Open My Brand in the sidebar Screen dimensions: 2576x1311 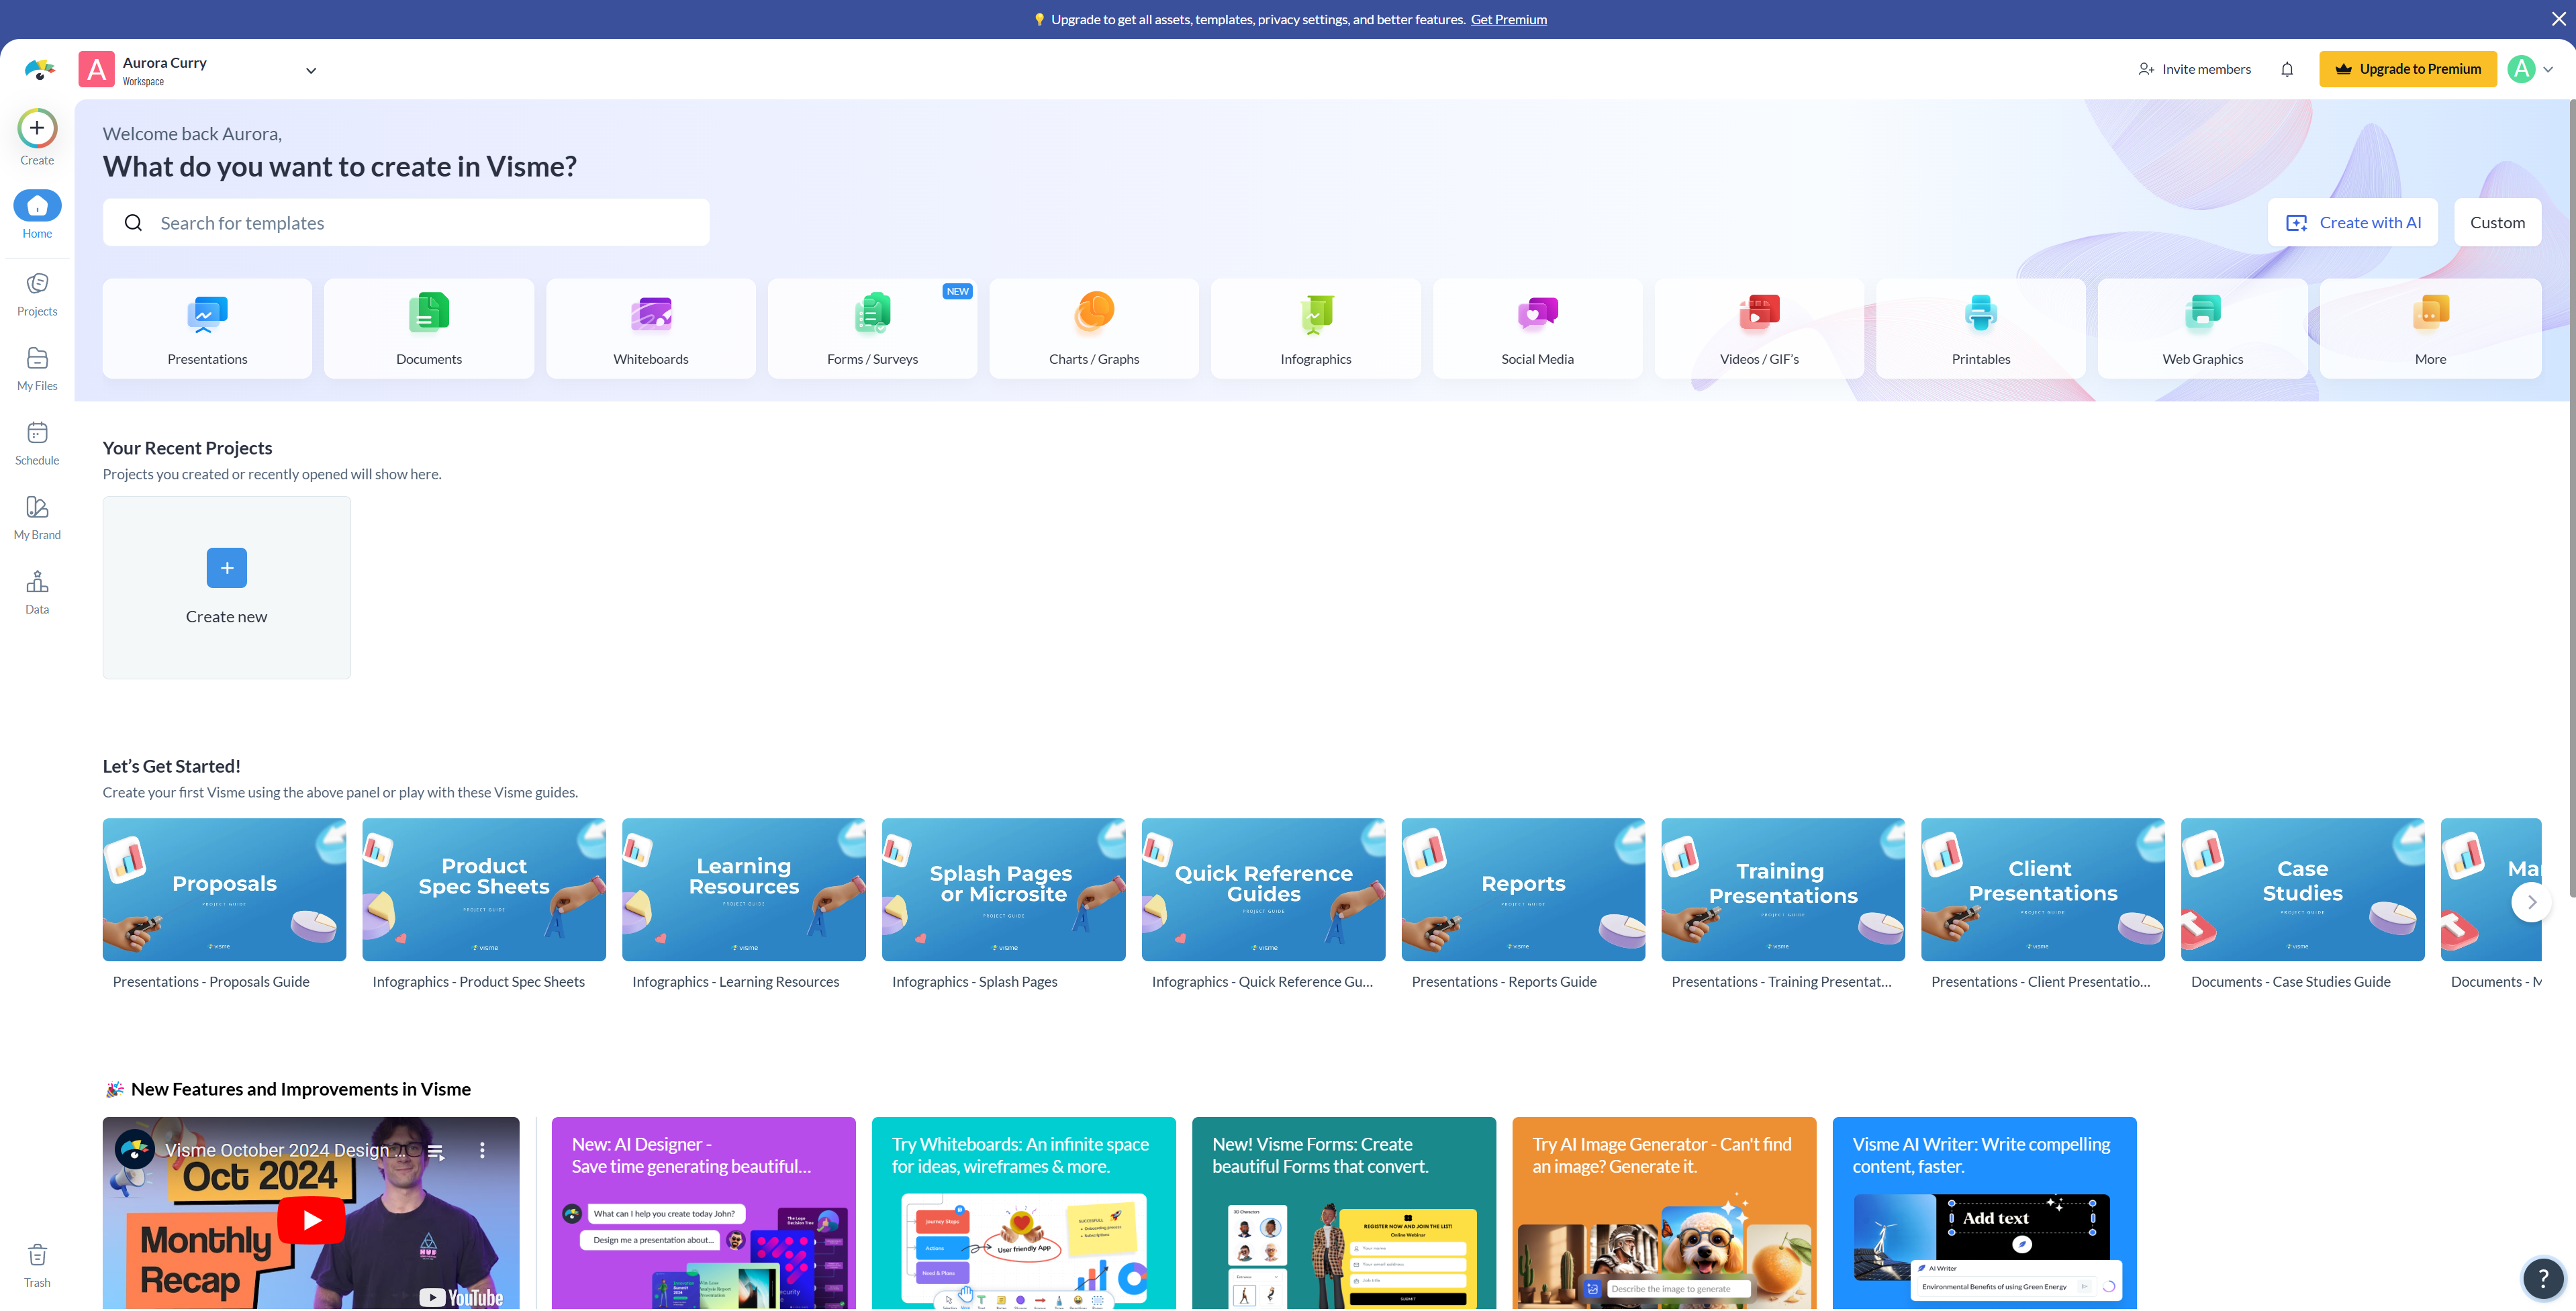point(37,519)
